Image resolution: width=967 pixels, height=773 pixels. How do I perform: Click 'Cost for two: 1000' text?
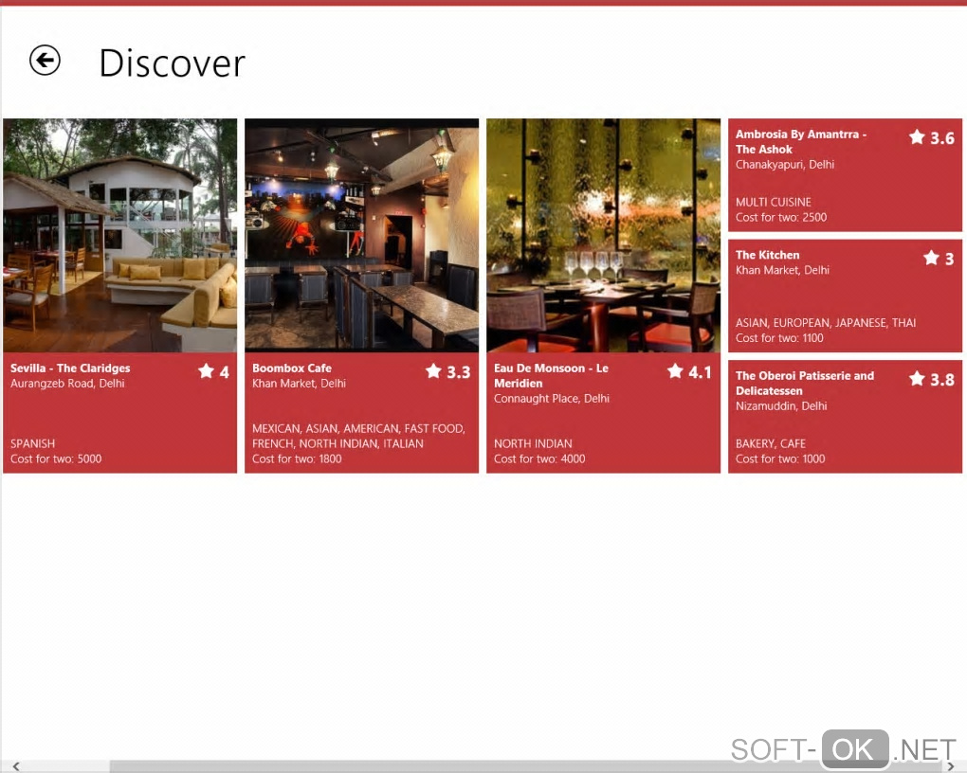[780, 458]
